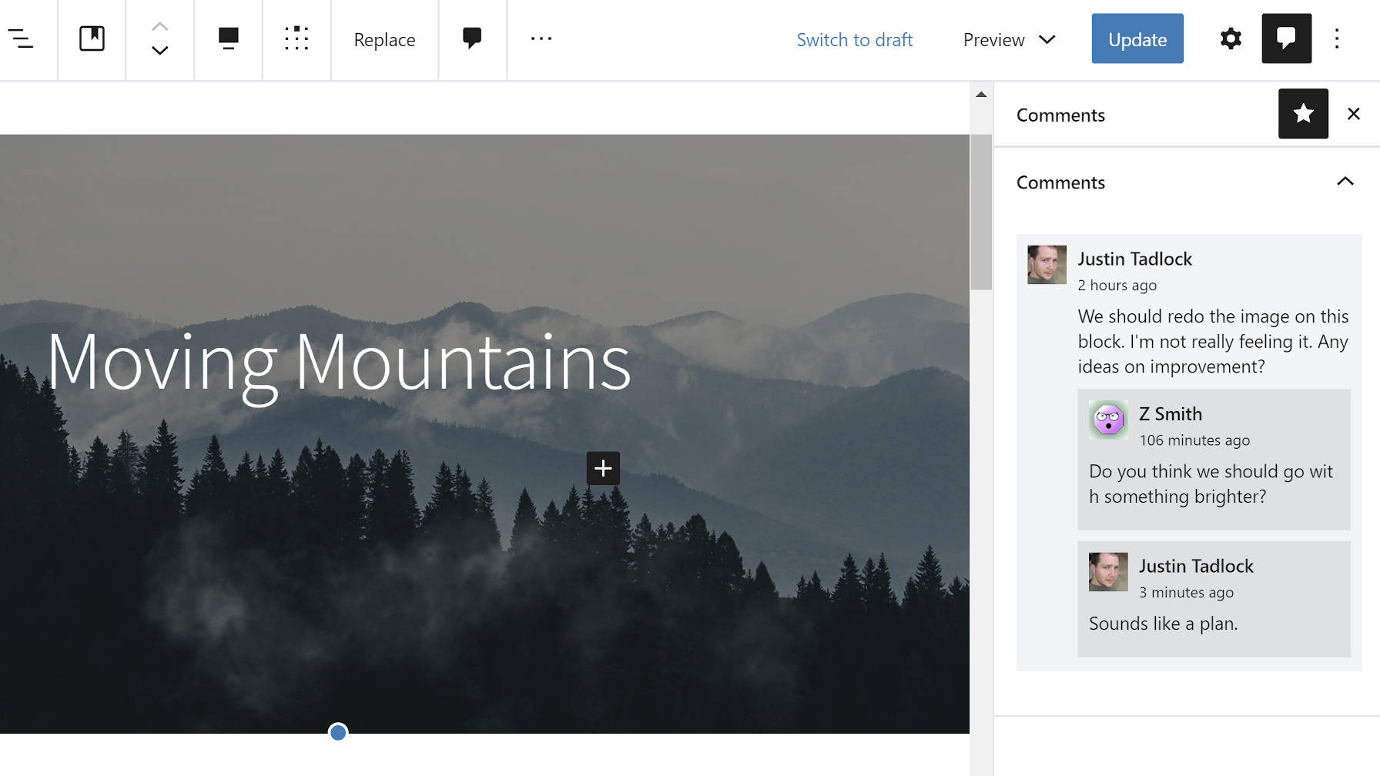Open the block options ellipsis menu
Screen dimensions: 1380x776
click(541, 38)
